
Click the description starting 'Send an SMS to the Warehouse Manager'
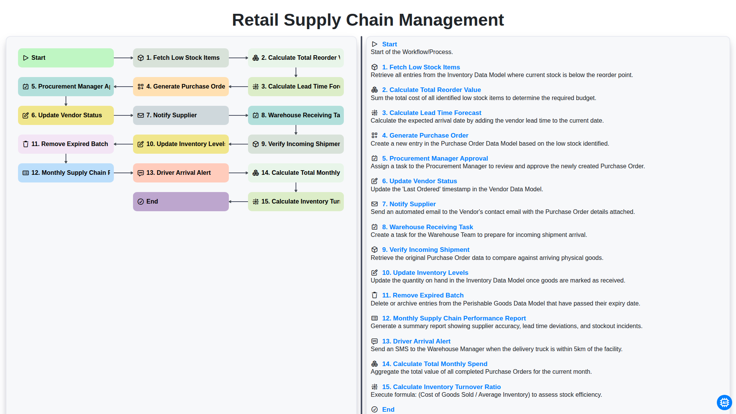click(496, 349)
